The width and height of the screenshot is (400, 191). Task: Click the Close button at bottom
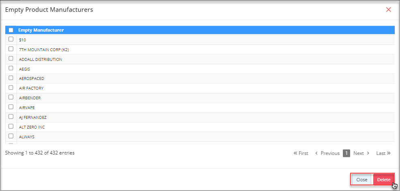[362, 180]
